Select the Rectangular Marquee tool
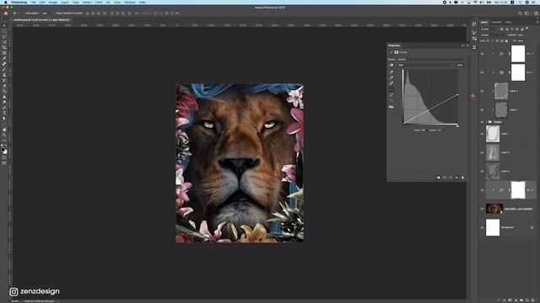Screen dimensions: 540x303 coord(4,31)
